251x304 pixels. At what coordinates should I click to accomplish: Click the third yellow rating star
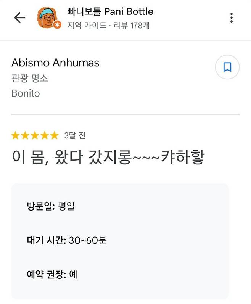click(x=35, y=135)
